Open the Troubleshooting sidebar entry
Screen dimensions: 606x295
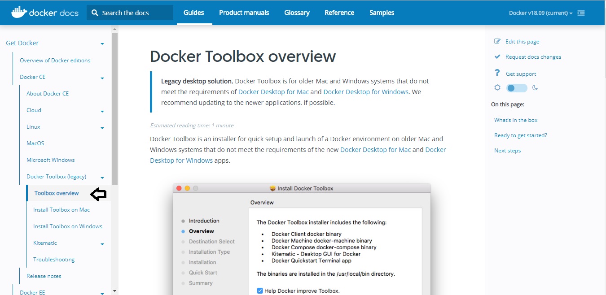tap(54, 259)
